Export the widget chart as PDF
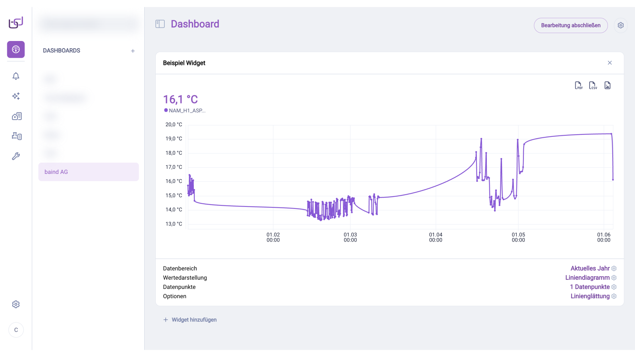The image size is (635, 357). (578, 85)
